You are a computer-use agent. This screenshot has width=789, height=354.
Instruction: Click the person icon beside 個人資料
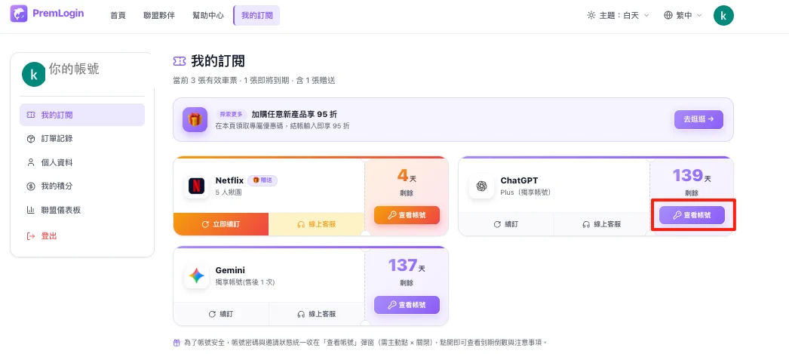[31, 162]
